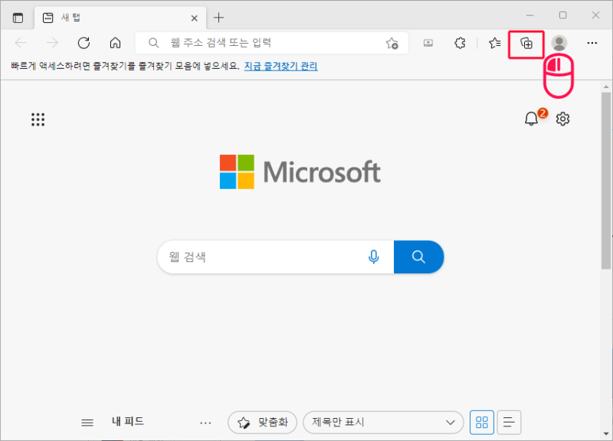Click the Microsoft logo

300,171
